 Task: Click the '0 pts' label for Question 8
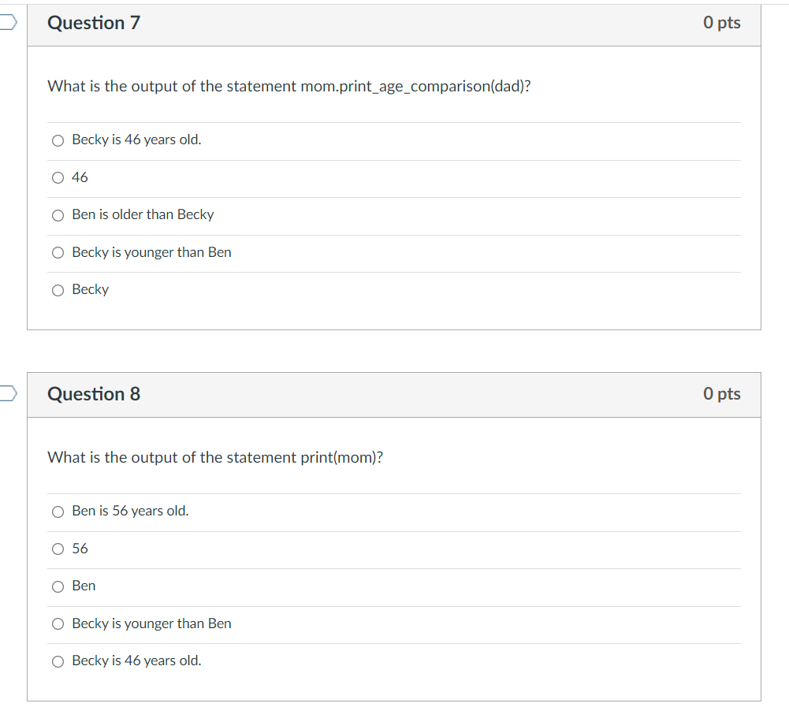(x=722, y=393)
